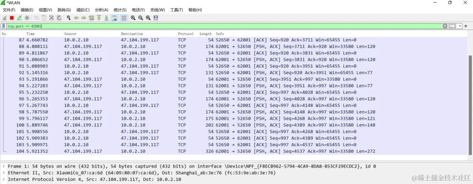Open find packet magnifier icon

click(69, 18)
